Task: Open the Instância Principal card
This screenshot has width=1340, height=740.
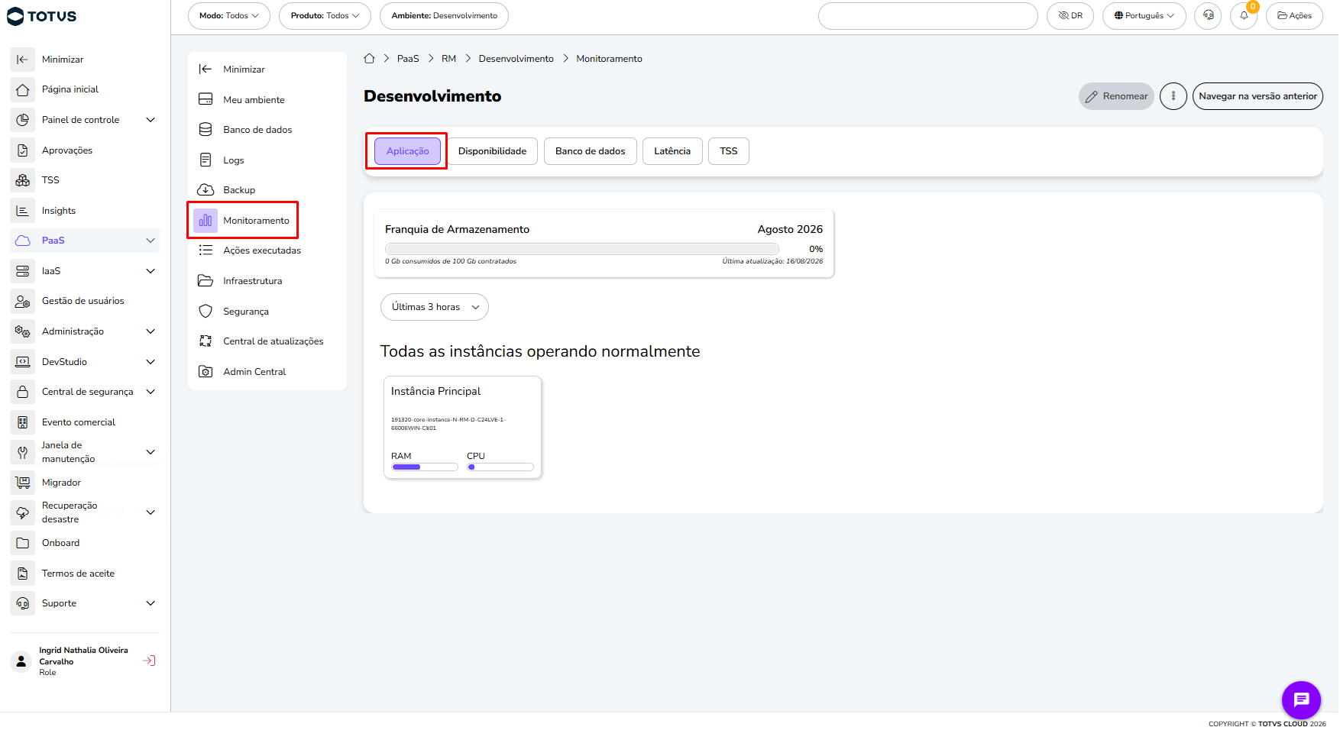Action: pyautogui.click(x=463, y=428)
